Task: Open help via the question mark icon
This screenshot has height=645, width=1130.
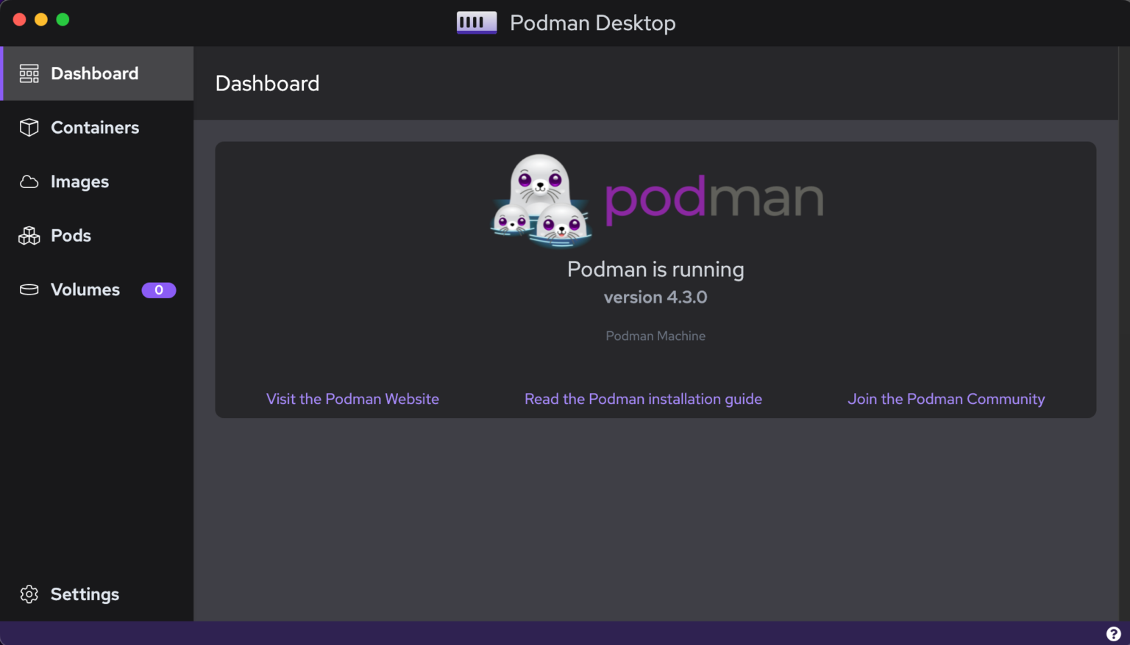Action: point(1113,633)
